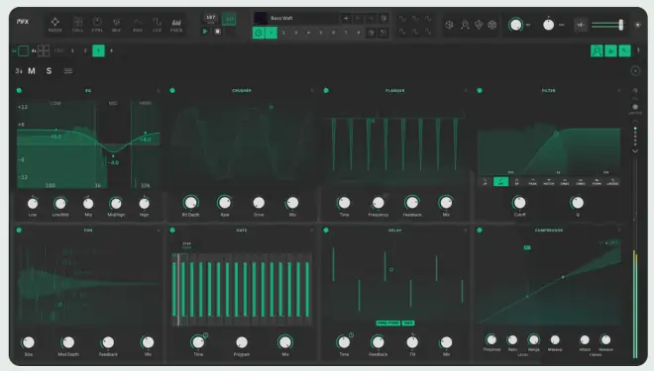The image size is (654, 371).
Task: Open the Filter module dropdown arrow
Action: click(619, 90)
